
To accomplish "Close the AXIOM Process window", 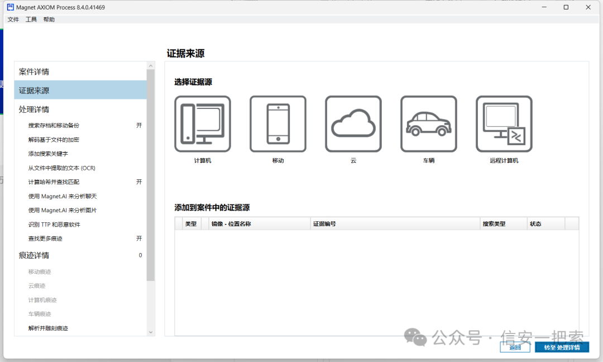I will [x=588, y=7].
